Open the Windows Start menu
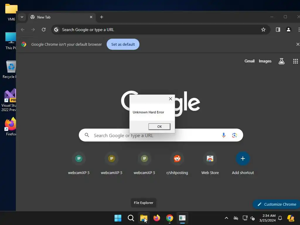Screen dimensions: 300x225 pyautogui.click(x=118, y=218)
